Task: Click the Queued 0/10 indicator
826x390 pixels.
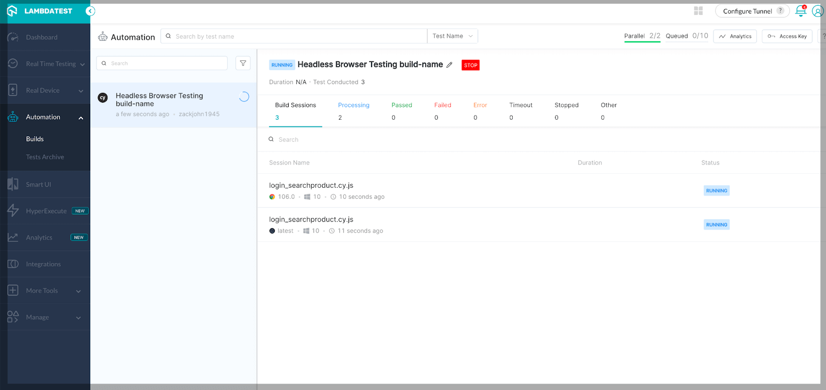Action: click(687, 36)
